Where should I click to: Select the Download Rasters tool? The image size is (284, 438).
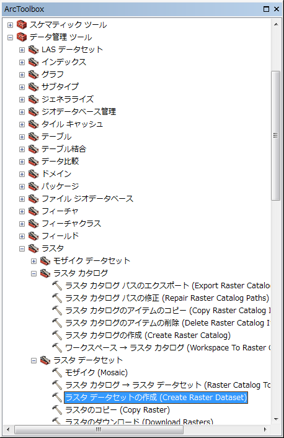(x=139, y=421)
